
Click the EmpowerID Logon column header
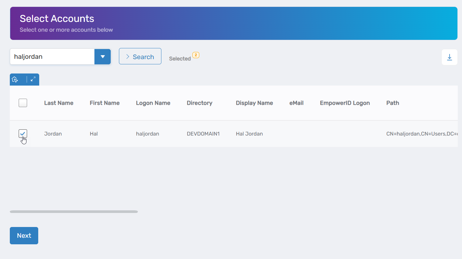pyautogui.click(x=345, y=103)
